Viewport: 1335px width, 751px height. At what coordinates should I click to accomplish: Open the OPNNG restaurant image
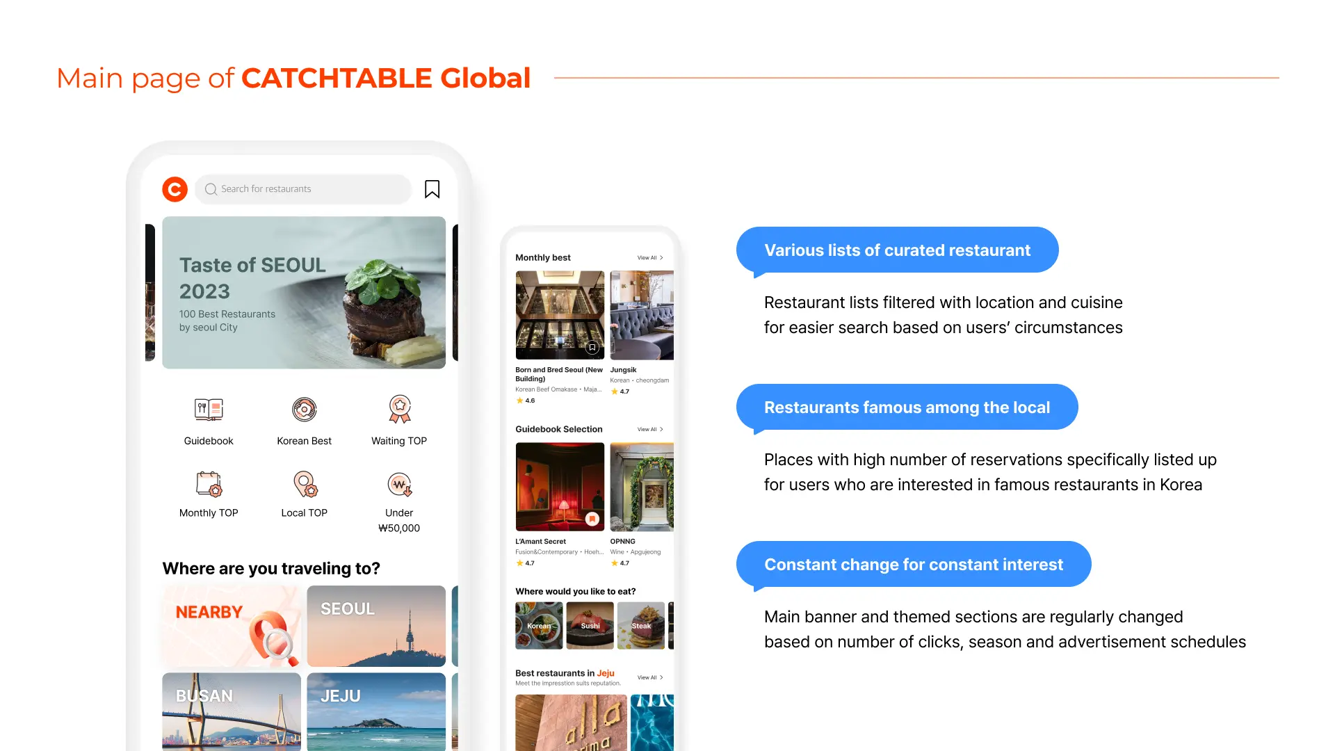[642, 487]
